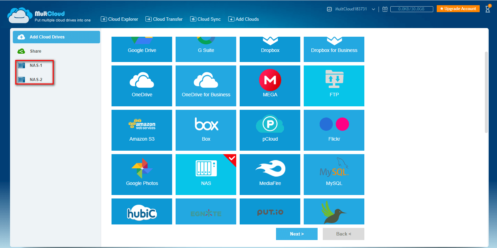Click the Back < button
The height and width of the screenshot is (248, 497).
coord(344,234)
